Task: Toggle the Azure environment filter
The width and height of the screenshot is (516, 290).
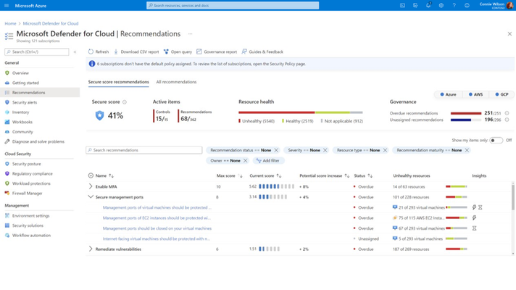Action: click(x=448, y=94)
